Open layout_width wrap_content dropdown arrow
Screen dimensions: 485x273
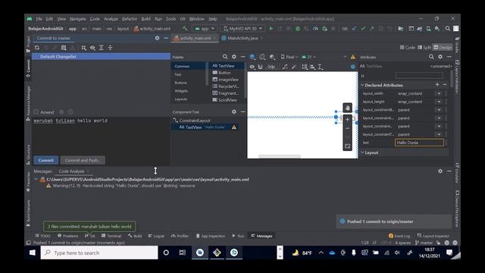click(x=439, y=93)
